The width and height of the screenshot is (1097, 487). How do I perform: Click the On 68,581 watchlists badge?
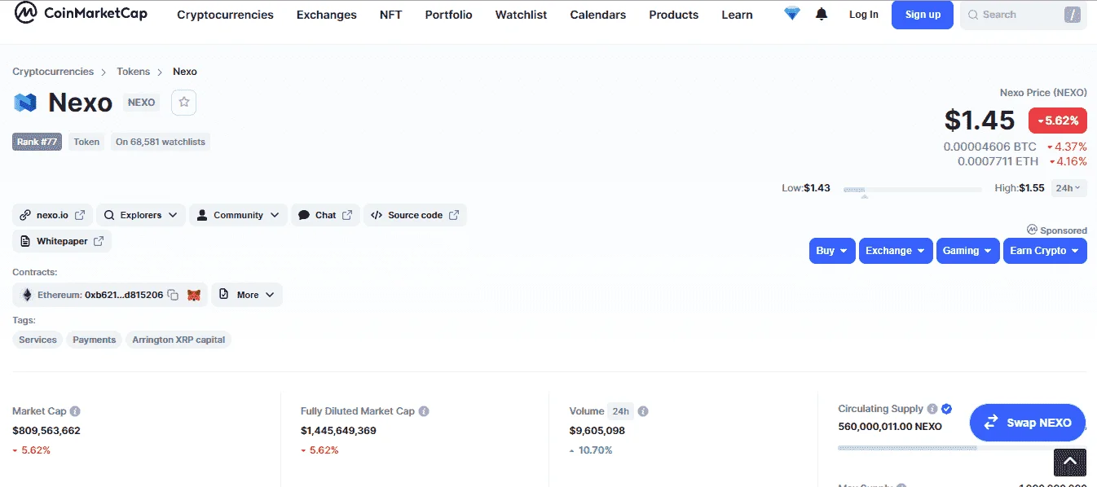coord(161,142)
